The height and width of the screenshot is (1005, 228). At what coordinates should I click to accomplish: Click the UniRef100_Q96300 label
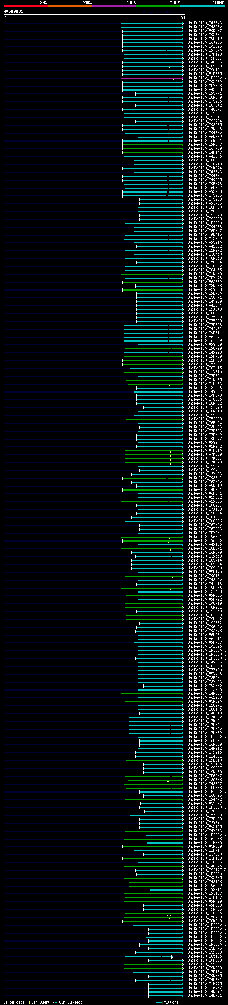pos(204,541)
